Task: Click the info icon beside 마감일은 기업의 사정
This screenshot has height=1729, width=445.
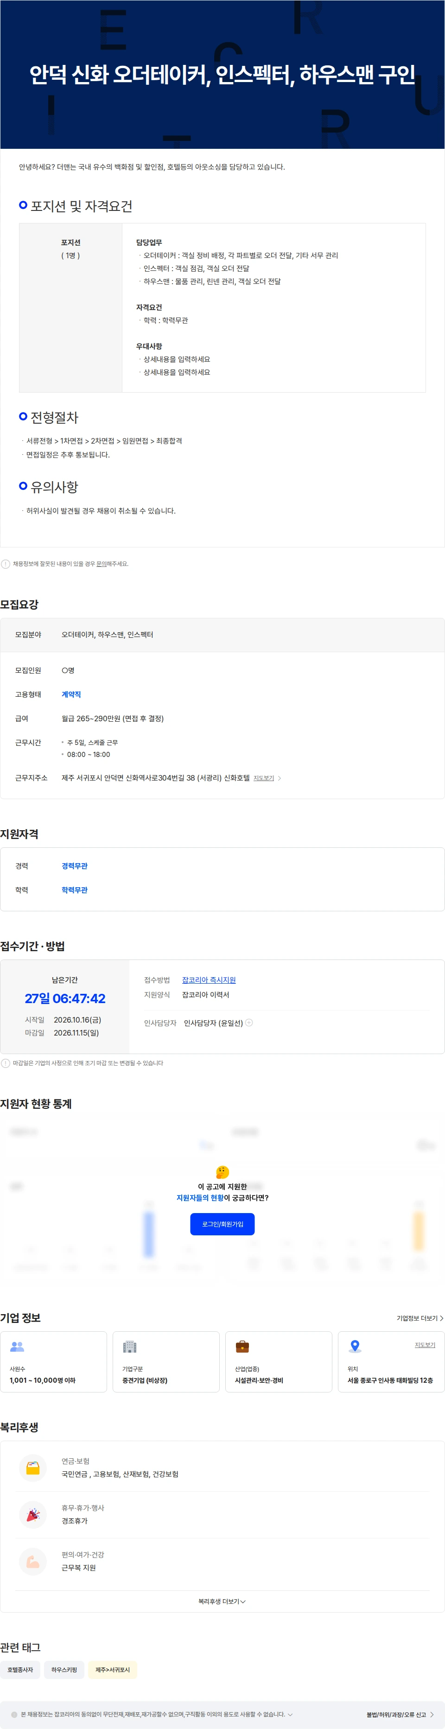Action: (x=6, y=1063)
